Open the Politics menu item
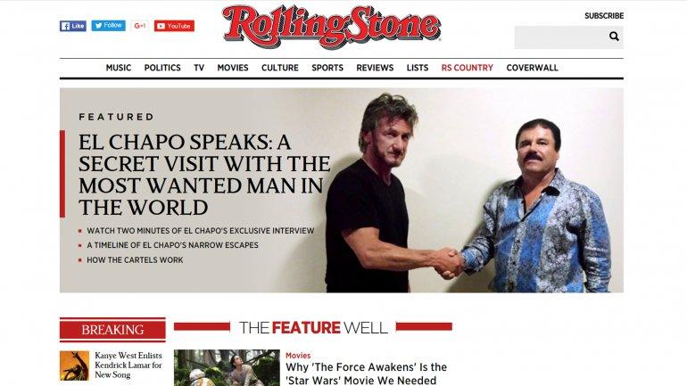 point(162,68)
